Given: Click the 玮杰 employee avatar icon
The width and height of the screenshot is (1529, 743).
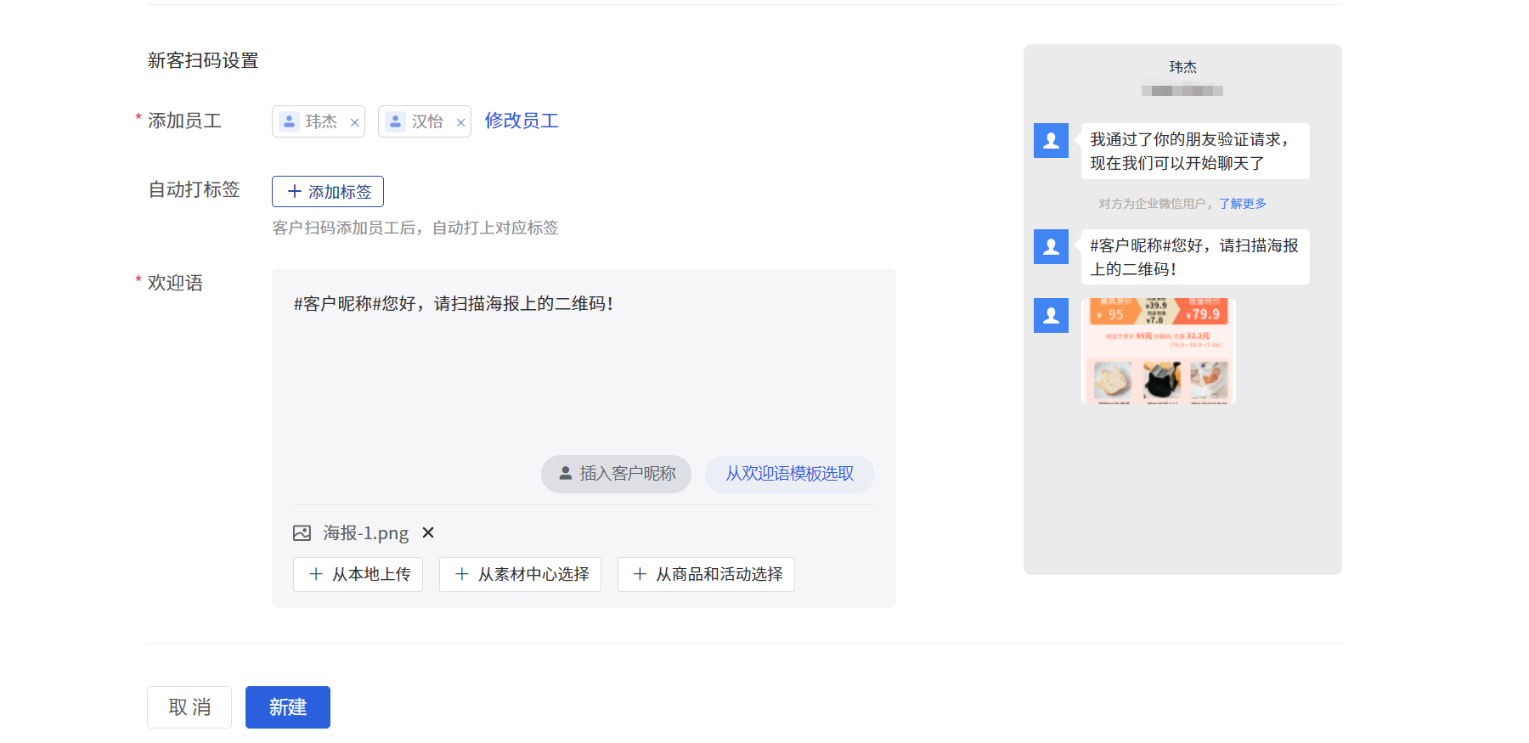Looking at the screenshot, I should click(289, 121).
